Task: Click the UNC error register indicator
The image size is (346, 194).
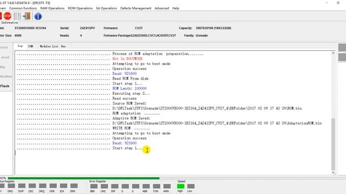Action: pos(104,186)
